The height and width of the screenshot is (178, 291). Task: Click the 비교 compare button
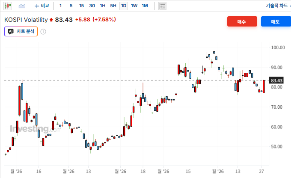(42, 6)
